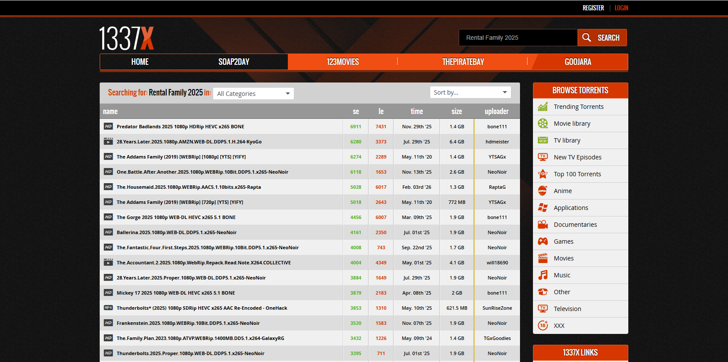
Task: Sort results by the size column header
Action: [x=457, y=111]
